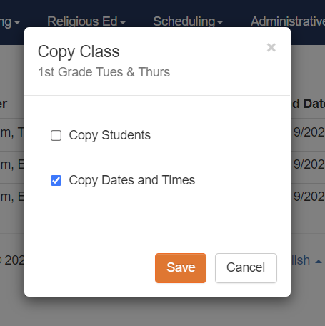This screenshot has width=325, height=326.
Task: Open the Administrative menu
Action: (x=288, y=21)
